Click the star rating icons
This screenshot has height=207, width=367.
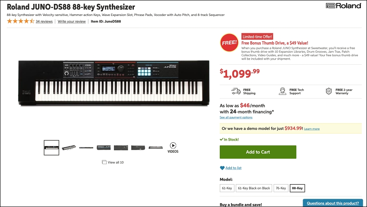[21, 21]
